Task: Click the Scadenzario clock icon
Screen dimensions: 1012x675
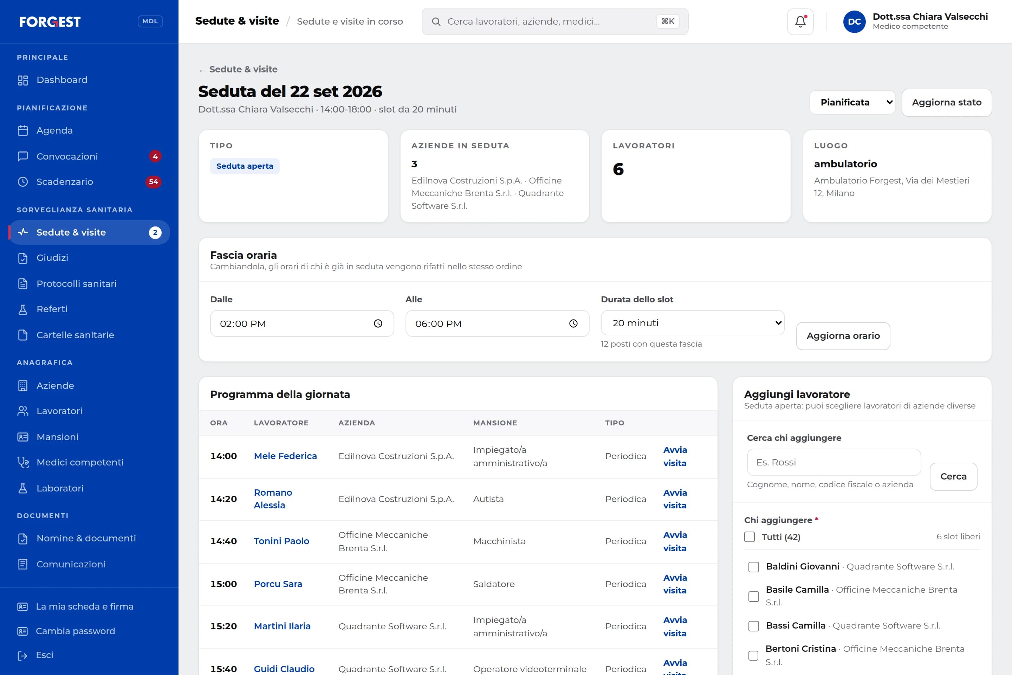Action: (x=23, y=182)
